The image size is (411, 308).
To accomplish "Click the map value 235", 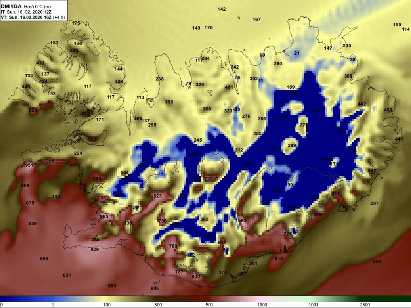I will 347,46.
